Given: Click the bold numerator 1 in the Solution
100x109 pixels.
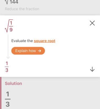Looking at the screenshot, I should (x=8, y=94).
